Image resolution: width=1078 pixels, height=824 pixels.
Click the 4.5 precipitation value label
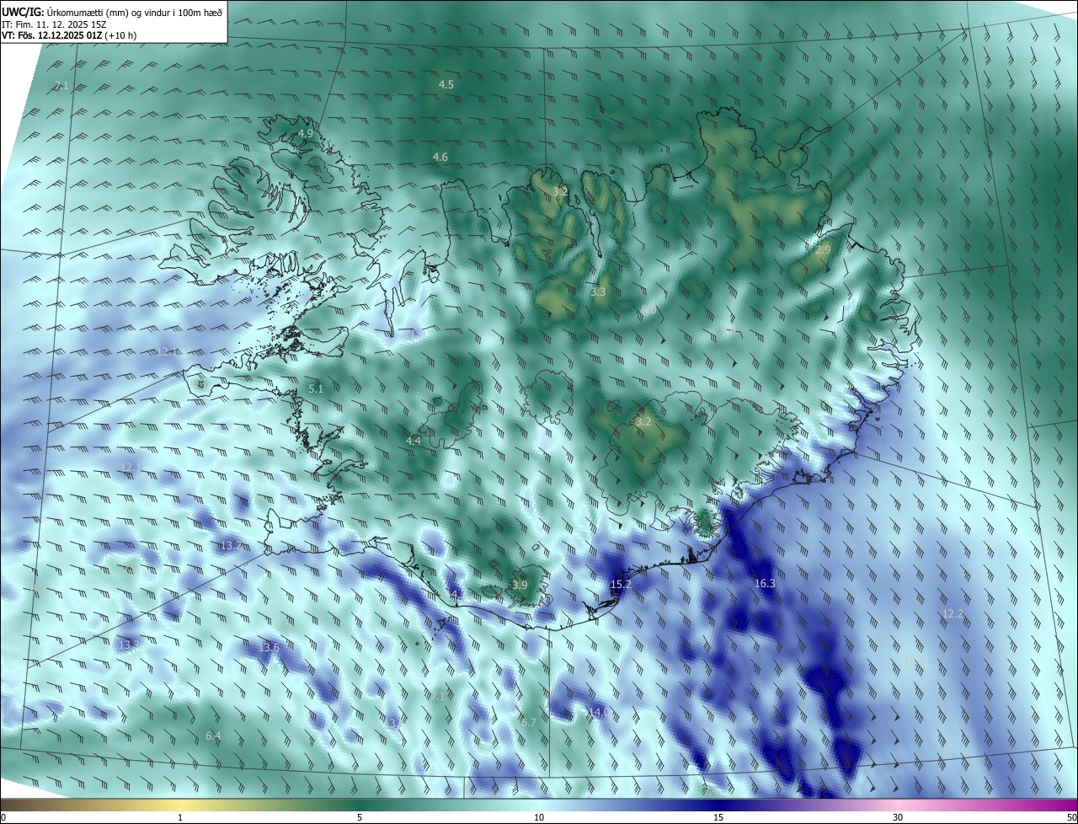point(446,85)
